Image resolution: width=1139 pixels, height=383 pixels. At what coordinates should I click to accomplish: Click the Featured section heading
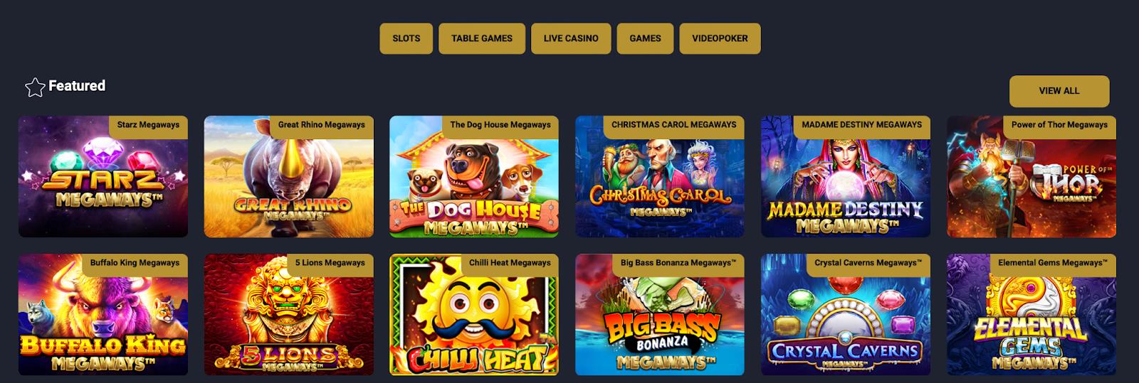pos(77,86)
